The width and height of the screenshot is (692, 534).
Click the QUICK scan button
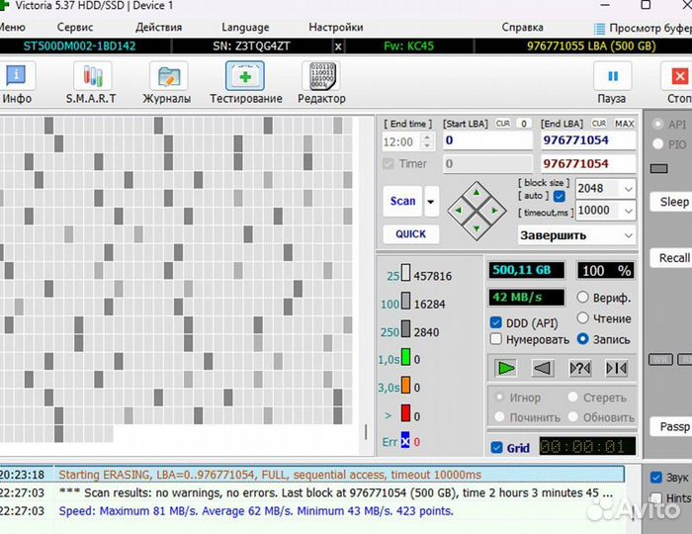coord(410,234)
